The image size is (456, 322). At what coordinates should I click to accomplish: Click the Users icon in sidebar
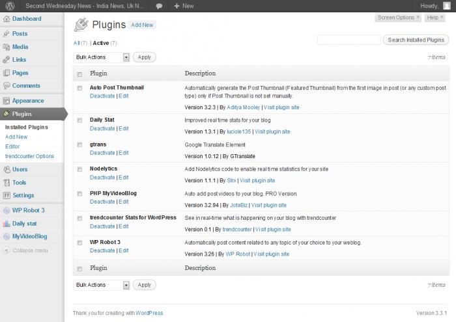pyautogui.click(x=7, y=169)
